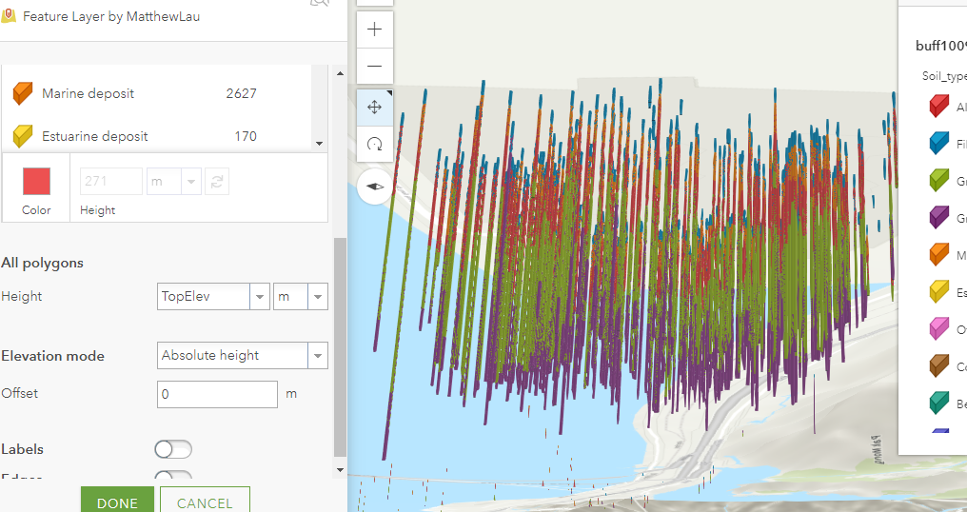967x512 pixels.
Task: Click the Marine deposit orange cube symbol
Action: pyautogui.click(x=22, y=94)
